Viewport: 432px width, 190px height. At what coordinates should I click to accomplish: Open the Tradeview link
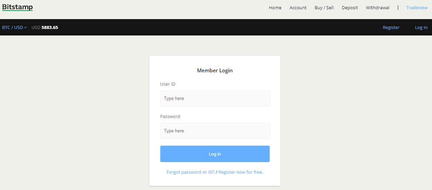tap(417, 8)
